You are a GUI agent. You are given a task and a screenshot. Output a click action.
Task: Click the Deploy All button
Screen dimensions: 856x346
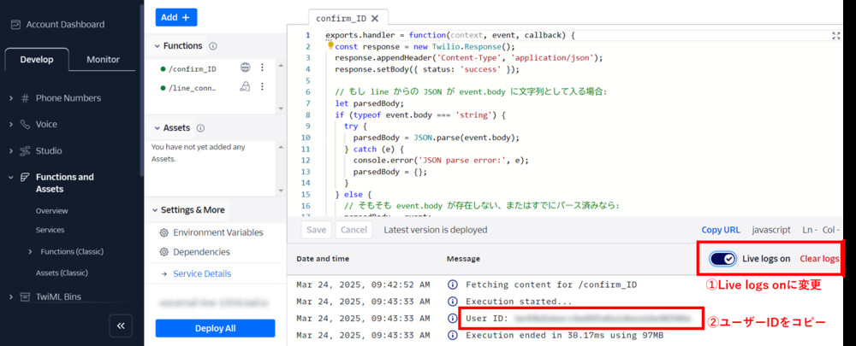click(215, 329)
